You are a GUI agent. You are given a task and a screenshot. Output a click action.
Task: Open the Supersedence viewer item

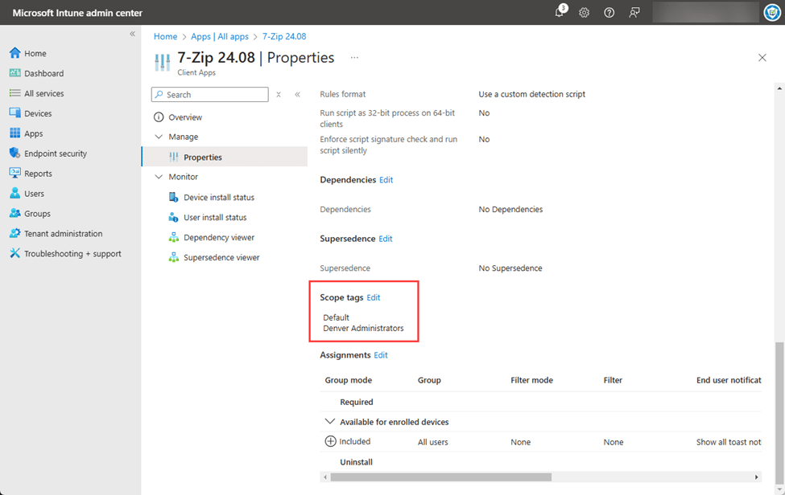[x=221, y=258]
